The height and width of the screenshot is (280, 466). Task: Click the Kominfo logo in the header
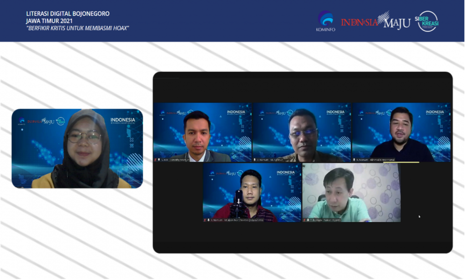click(325, 21)
